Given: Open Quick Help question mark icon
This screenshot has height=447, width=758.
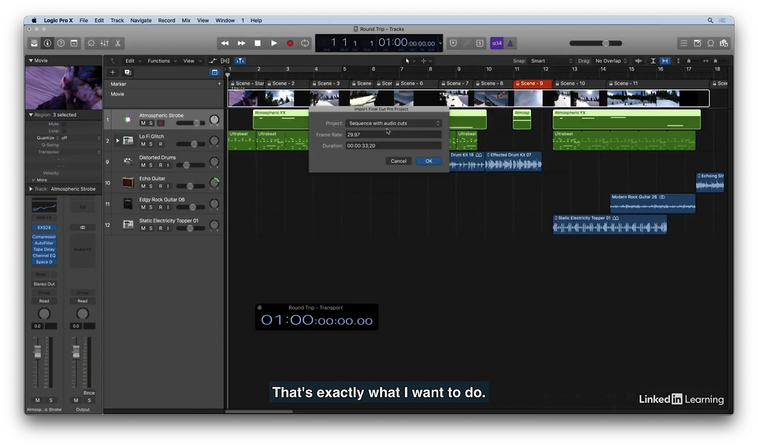Looking at the screenshot, I should pyautogui.click(x=60, y=43).
